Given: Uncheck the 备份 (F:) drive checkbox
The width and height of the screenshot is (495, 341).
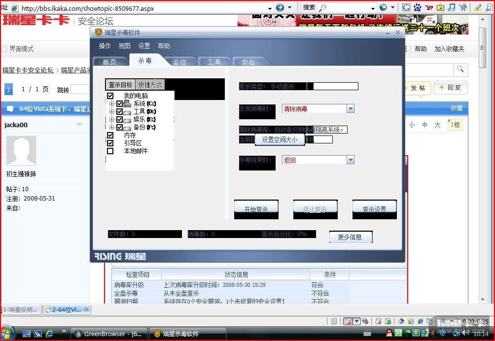Looking at the screenshot, I should point(119,127).
